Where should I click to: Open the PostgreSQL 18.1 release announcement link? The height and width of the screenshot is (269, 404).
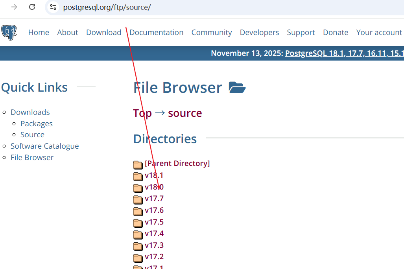345,53
